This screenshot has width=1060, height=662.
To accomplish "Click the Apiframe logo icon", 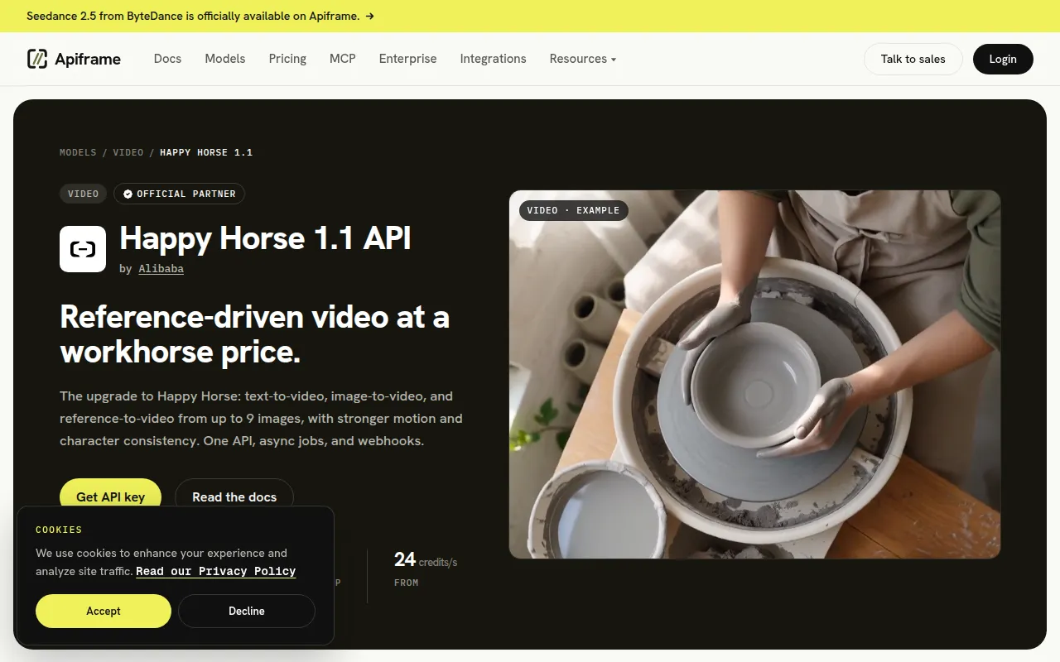I will pyautogui.click(x=37, y=59).
